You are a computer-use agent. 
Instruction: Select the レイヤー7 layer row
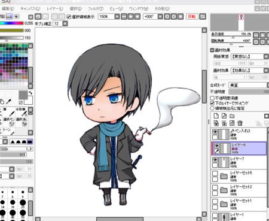[x=239, y=162]
